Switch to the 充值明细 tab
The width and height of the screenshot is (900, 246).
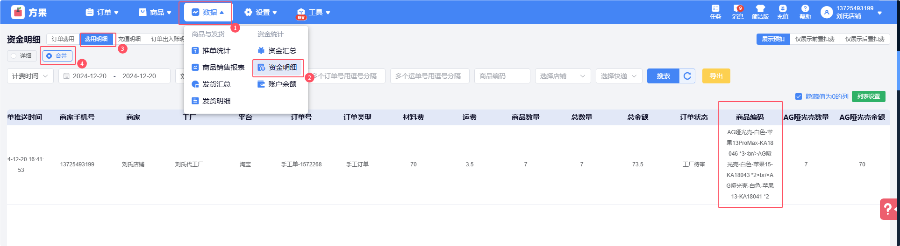129,39
